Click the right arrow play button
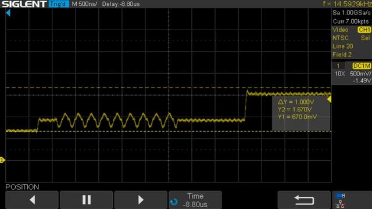 tap(141, 200)
